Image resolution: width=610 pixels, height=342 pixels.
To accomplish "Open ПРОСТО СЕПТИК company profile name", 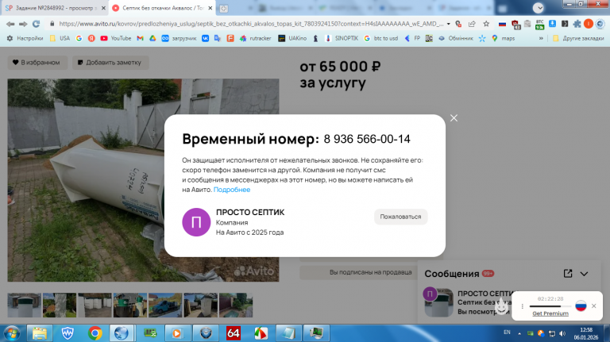I will [250, 212].
